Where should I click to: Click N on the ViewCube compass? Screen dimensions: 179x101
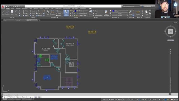tap(171, 26)
